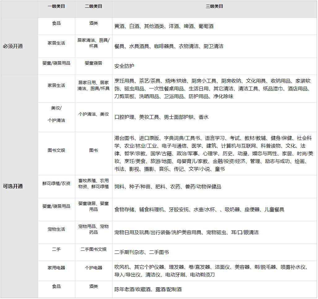The width and height of the screenshot is (318, 299).
Task: Click the 三级类目 column header
Action: pyautogui.click(x=214, y=6)
